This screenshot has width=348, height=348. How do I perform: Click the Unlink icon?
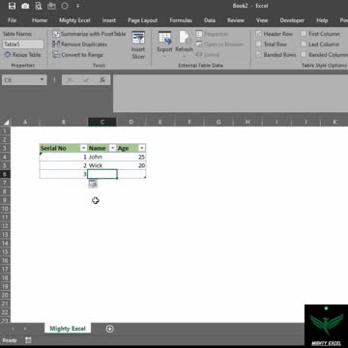click(199, 55)
